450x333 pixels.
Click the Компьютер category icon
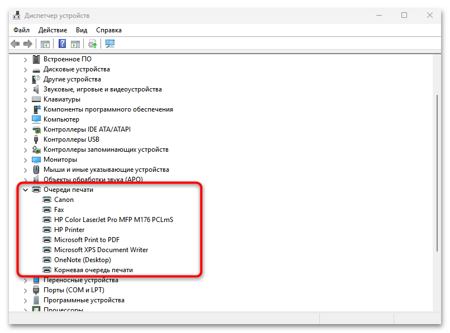pyautogui.click(x=36, y=119)
